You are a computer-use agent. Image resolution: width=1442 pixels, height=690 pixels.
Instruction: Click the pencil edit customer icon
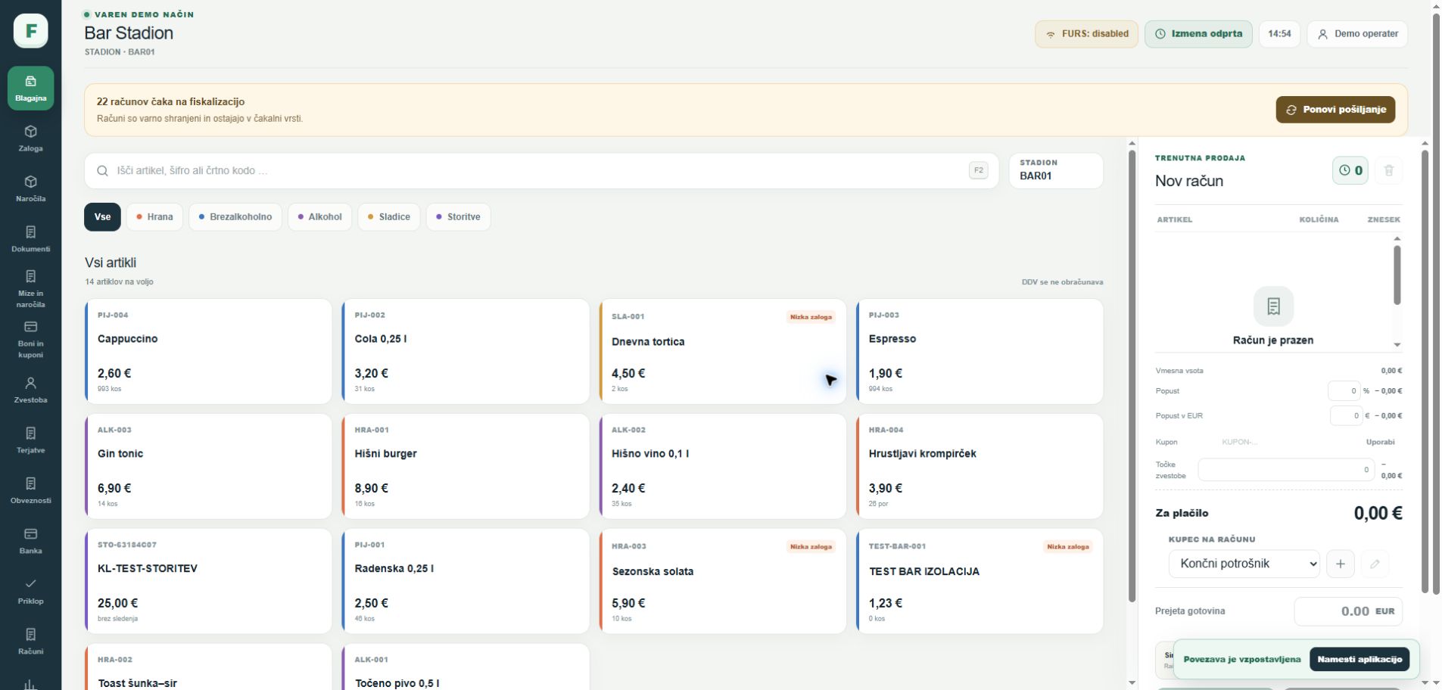point(1375,564)
